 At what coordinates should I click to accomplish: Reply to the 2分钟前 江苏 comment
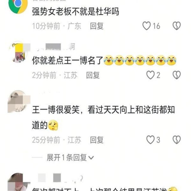pyautogui.click(x=93, y=75)
